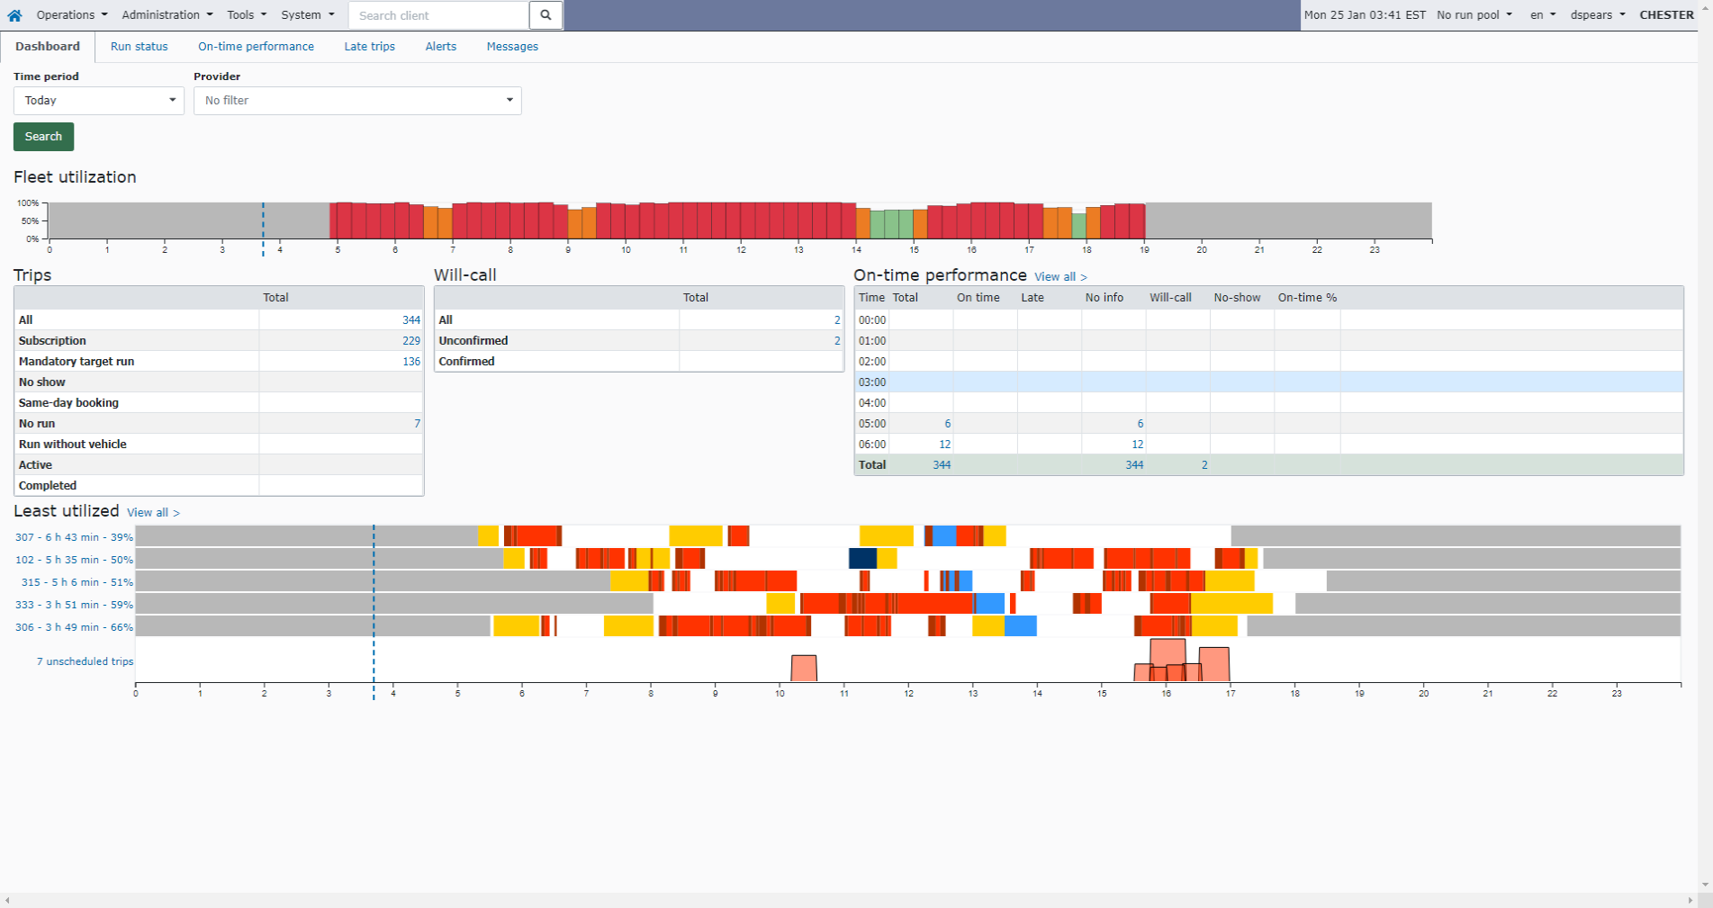The height and width of the screenshot is (908, 1713).
Task: Open the System menu
Action: pyautogui.click(x=306, y=14)
